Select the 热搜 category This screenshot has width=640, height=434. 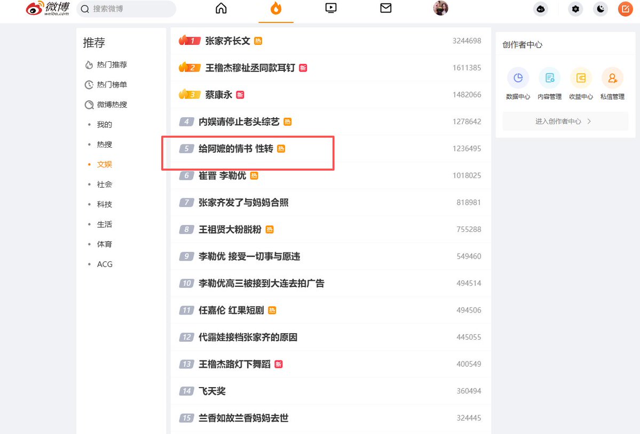click(x=105, y=144)
